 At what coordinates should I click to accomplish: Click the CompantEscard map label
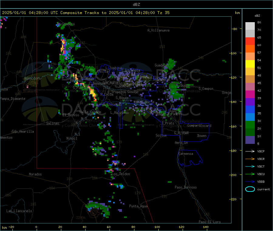coord(199,125)
